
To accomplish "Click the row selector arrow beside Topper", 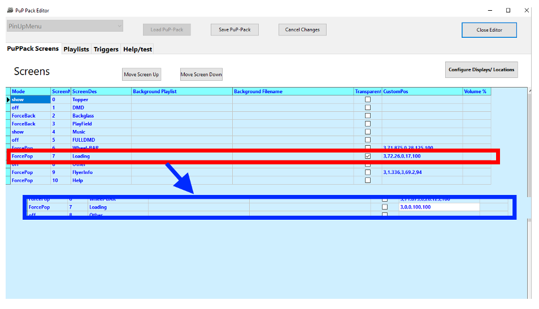I will tap(8, 99).
